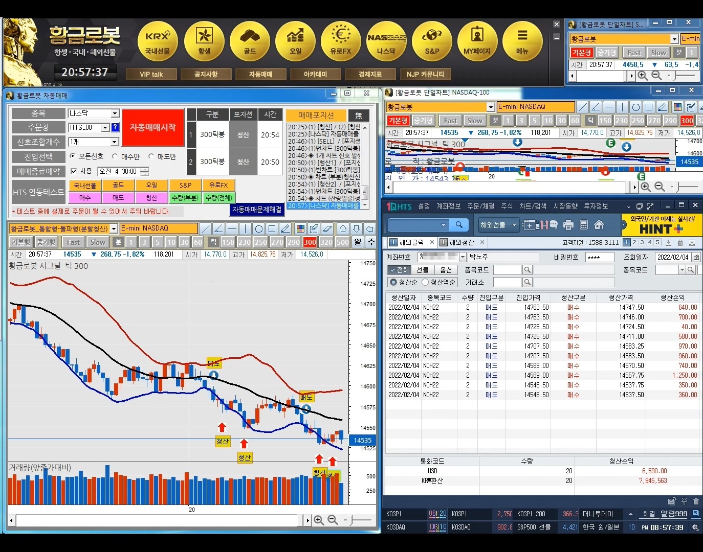Click blue help question mark next to HTS_00
The image size is (703, 552).
coord(115,127)
